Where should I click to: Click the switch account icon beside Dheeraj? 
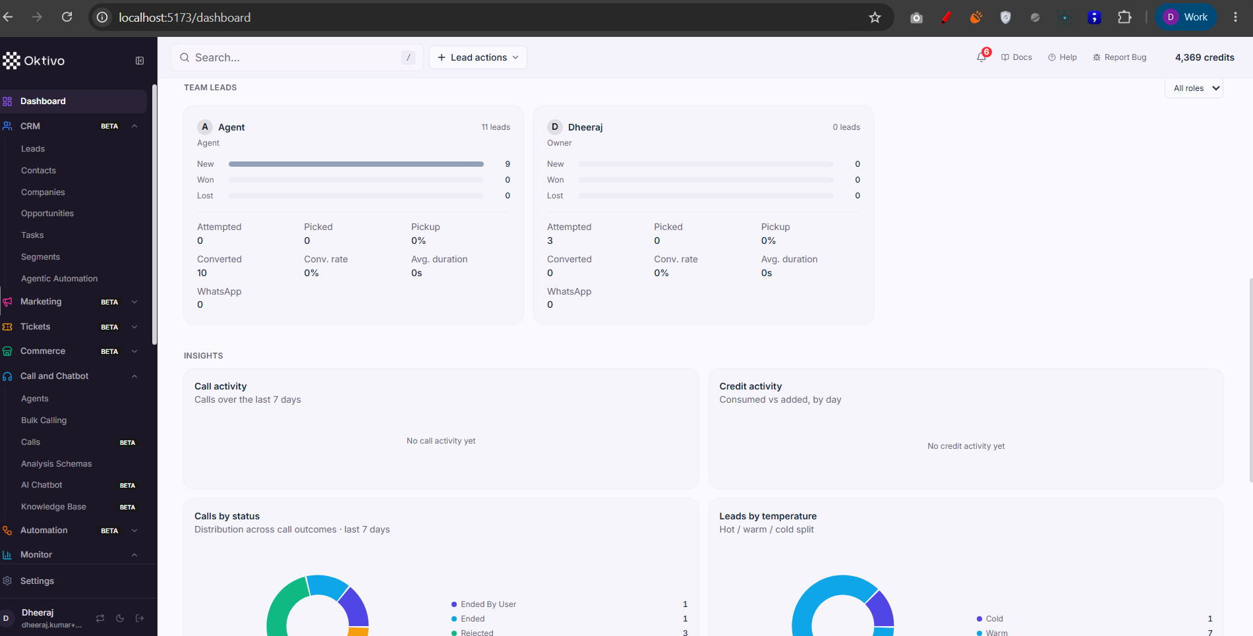coord(100,618)
